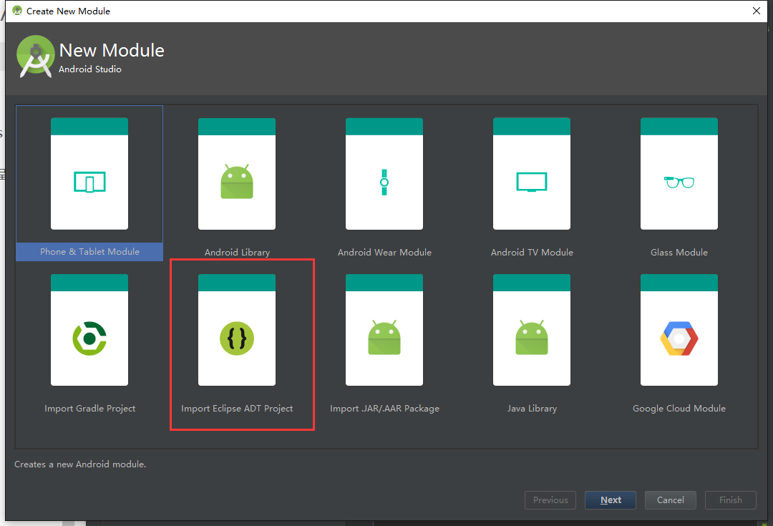Viewport: 773px width, 526px height.
Task: Select the Phone & Tablet Module icon
Action: click(89, 173)
